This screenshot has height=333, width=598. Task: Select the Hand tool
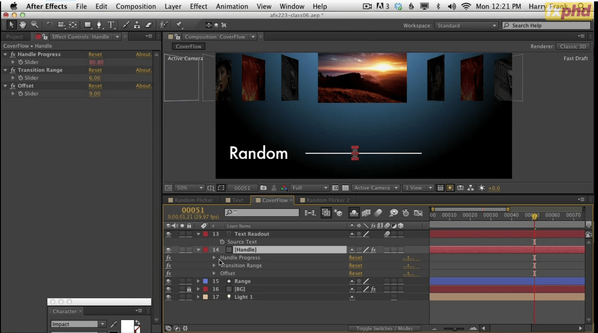click(x=22, y=25)
